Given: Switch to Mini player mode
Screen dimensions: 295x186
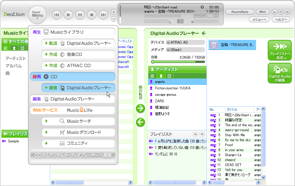Looking at the screenshot, I should click(x=263, y=12).
